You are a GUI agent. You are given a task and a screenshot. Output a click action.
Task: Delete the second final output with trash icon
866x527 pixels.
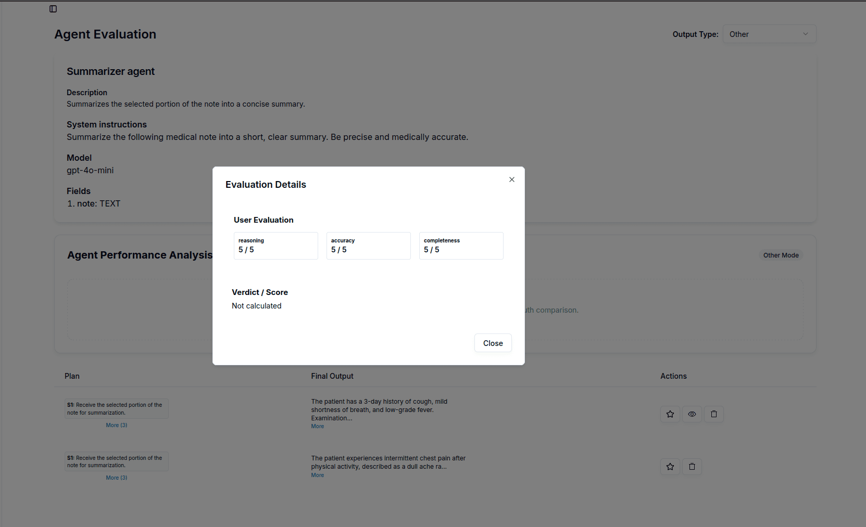[692, 466]
